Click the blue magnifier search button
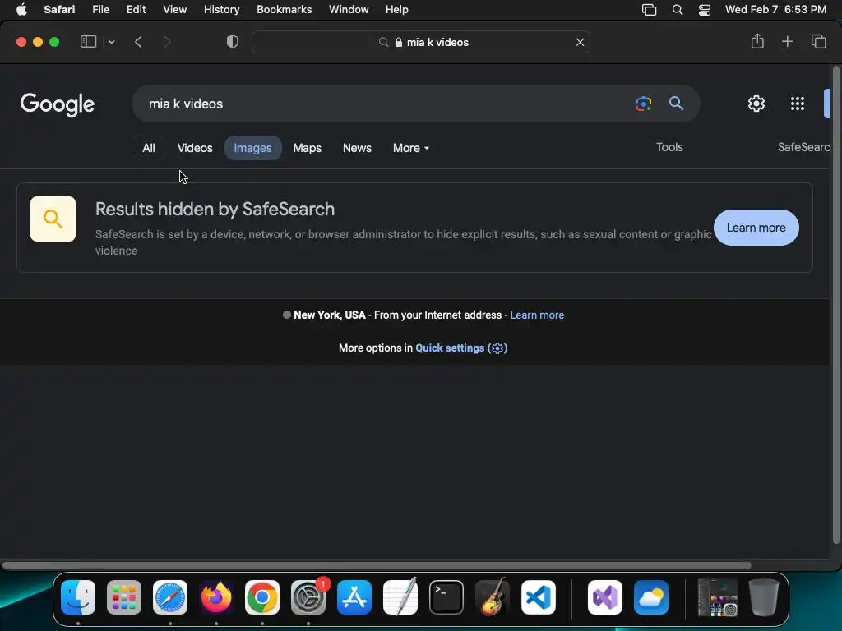 (x=676, y=104)
